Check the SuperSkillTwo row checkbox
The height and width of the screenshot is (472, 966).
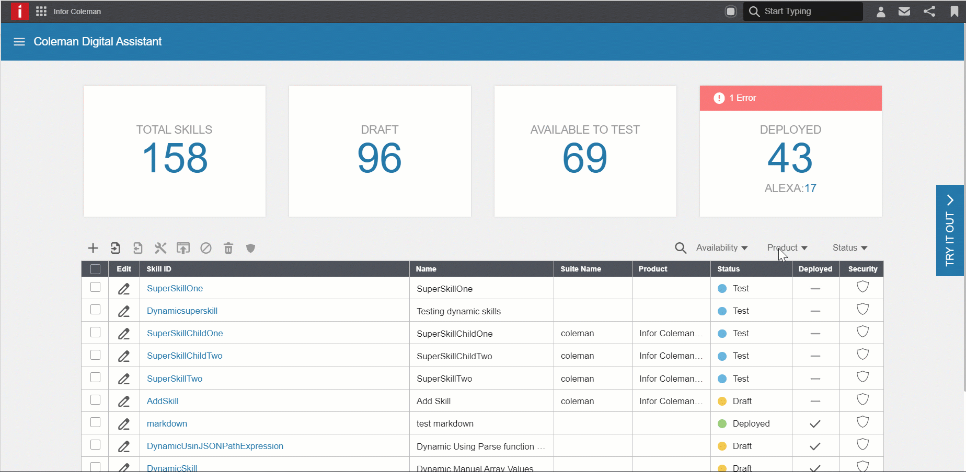(95, 377)
